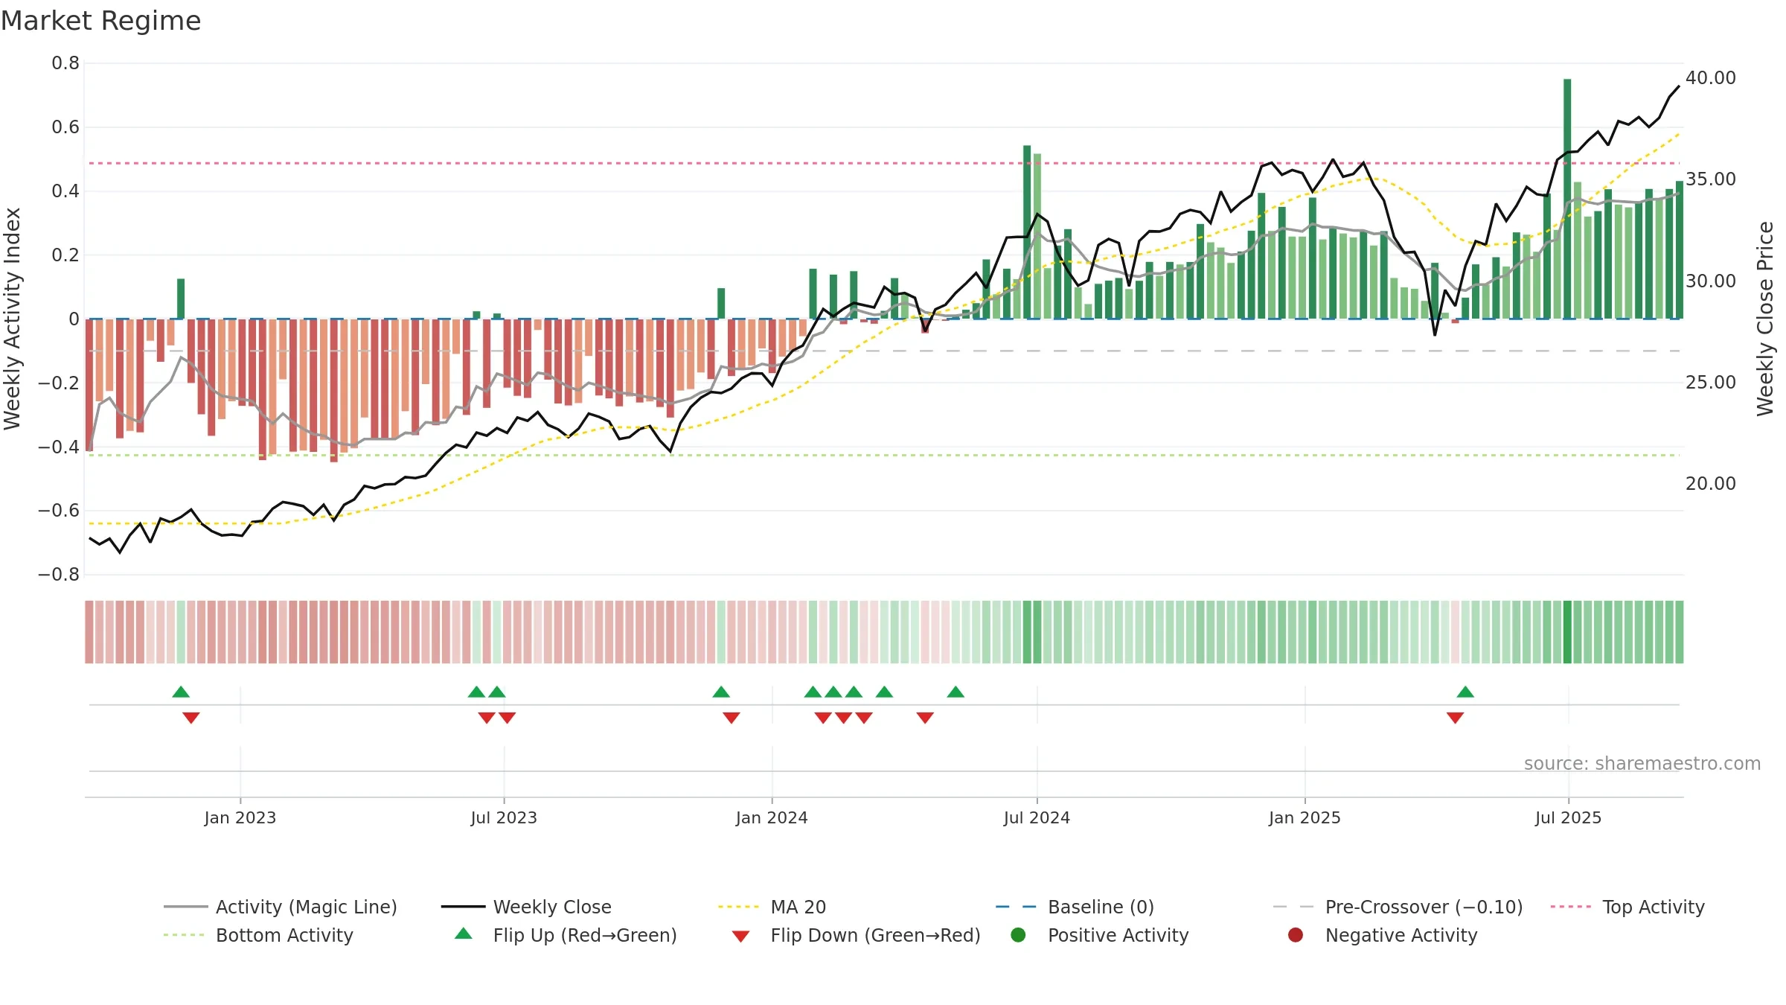Toggle Bottom Activity legend entry
The width and height of the screenshot is (1786, 1005).
[258, 935]
